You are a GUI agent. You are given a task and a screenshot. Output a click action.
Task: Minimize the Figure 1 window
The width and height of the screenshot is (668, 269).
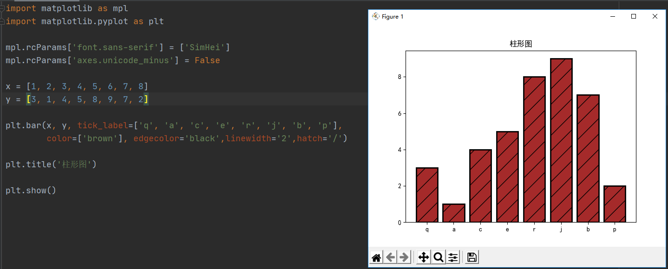point(613,16)
